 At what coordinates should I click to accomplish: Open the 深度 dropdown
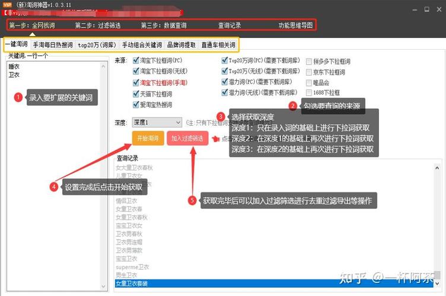(x=157, y=123)
